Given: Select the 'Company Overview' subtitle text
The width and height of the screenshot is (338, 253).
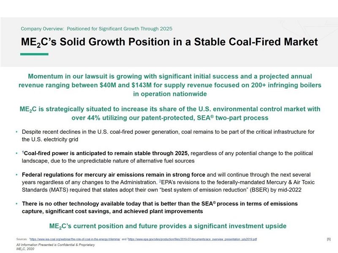Looking at the screenshot, I should coord(96,29).
